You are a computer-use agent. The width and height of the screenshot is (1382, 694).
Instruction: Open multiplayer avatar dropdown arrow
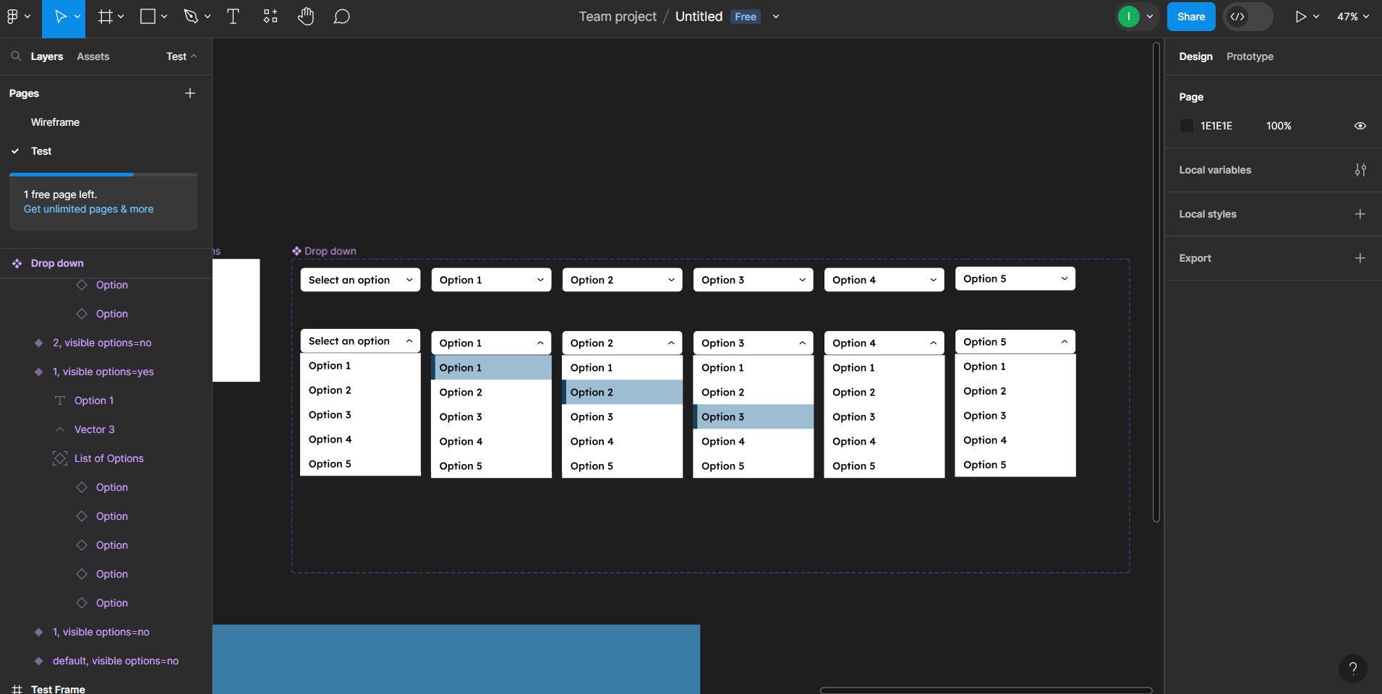pos(1150,17)
